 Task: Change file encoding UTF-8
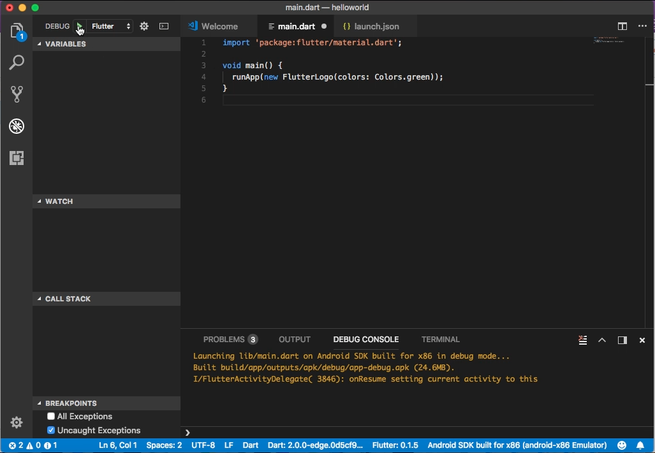(203, 445)
